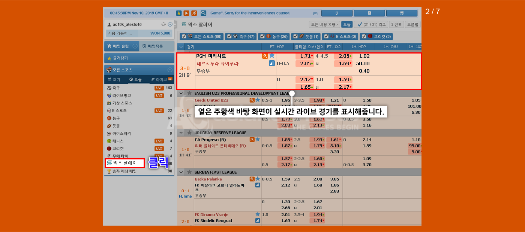Screen dimensions: 525x232
Task: Open the 베팅 슬립 tab
Action: point(121,46)
